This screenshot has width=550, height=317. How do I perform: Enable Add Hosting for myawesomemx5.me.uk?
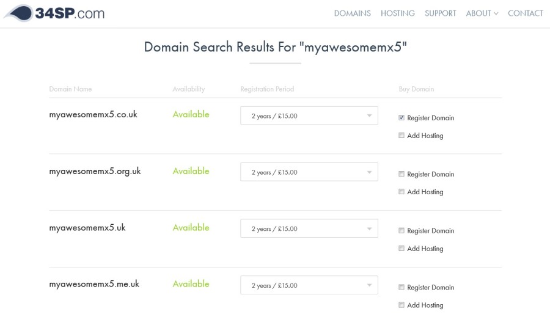pos(402,305)
